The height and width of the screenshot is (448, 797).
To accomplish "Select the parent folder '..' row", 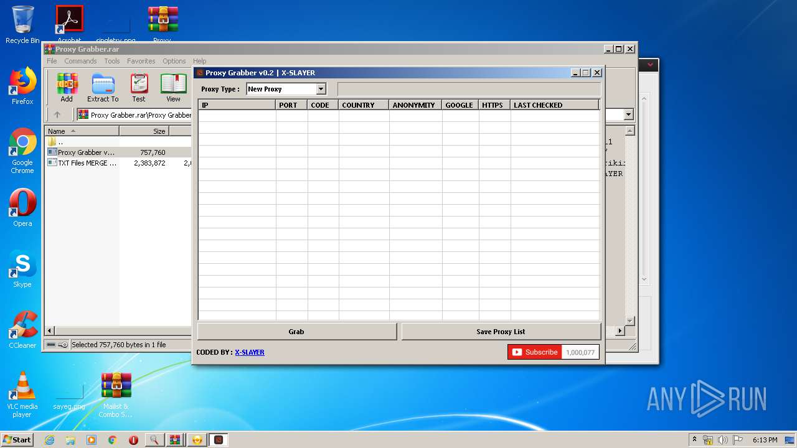I will (118, 142).
